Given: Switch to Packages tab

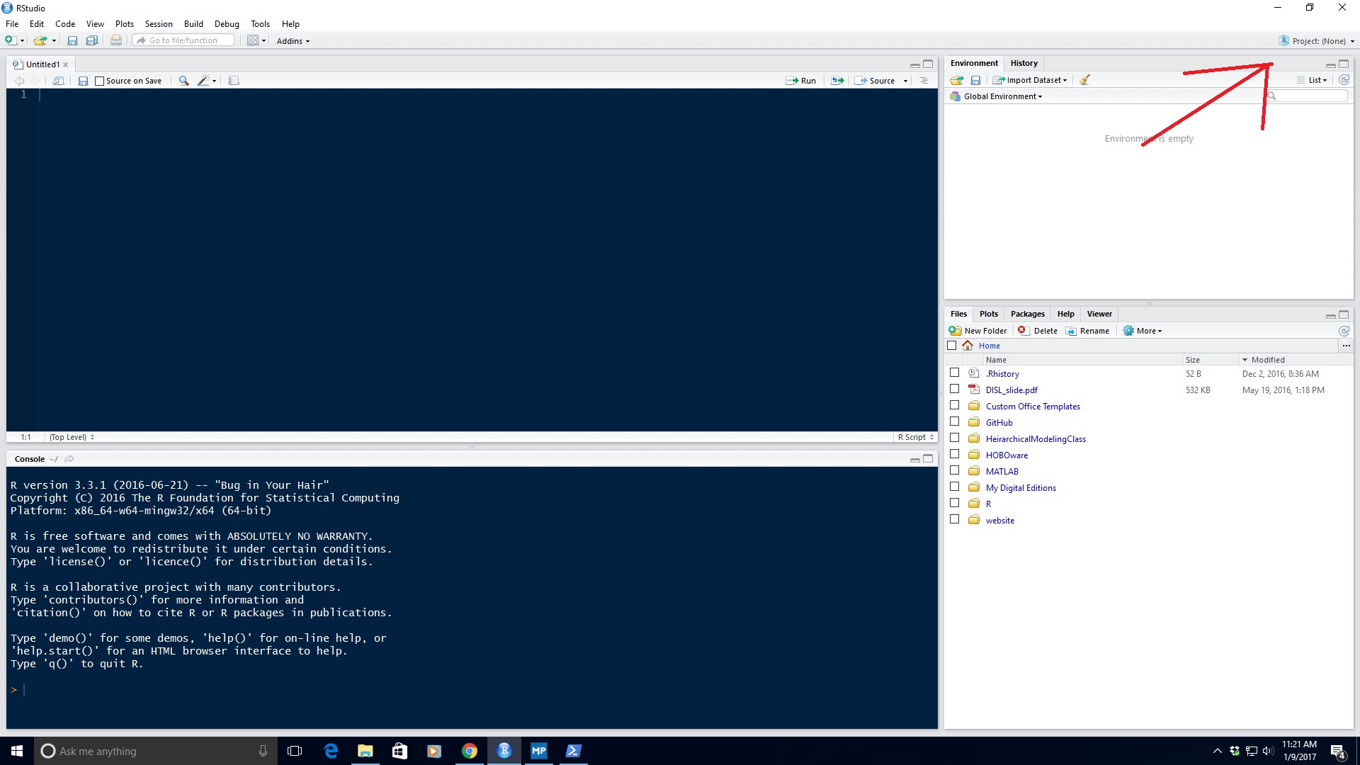Looking at the screenshot, I should (x=1027, y=314).
